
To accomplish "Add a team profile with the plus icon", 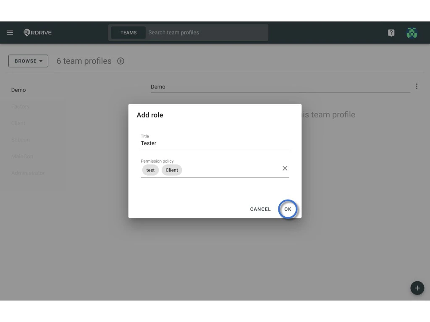I will click(x=121, y=61).
